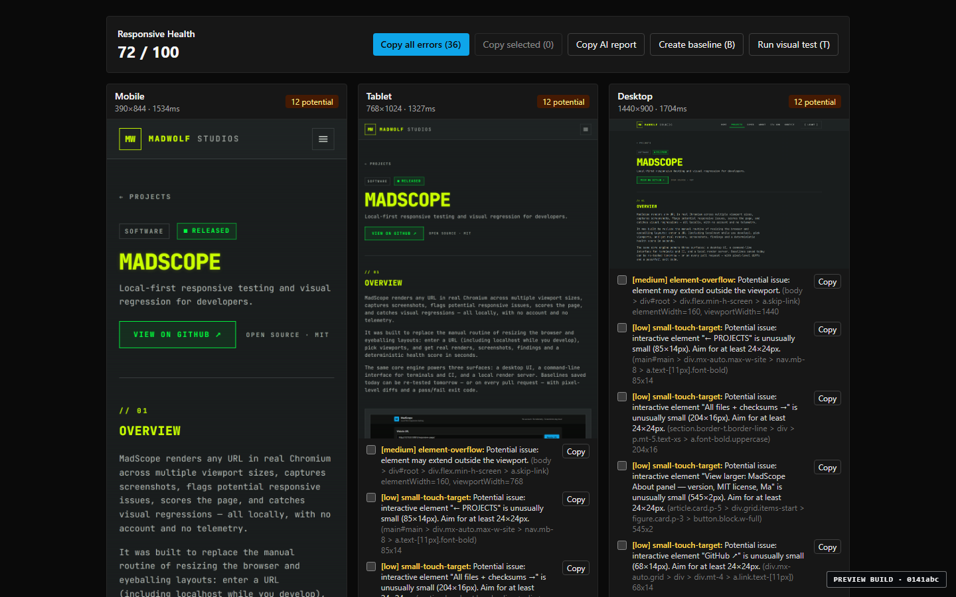Image resolution: width=956 pixels, height=597 pixels.
Task: Click Mobile '12 potential' badge
Action: pos(312,101)
